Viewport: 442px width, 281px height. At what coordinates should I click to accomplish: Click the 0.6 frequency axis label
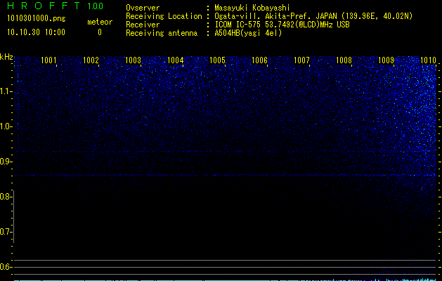coord(6,267)
